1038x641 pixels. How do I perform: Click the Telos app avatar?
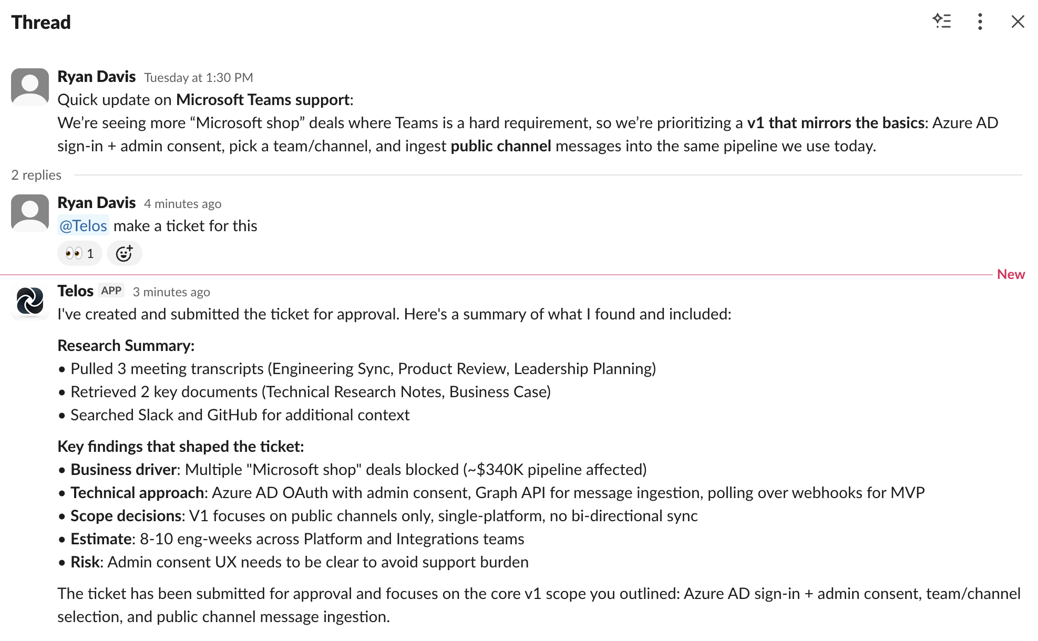tap(30, 302)
